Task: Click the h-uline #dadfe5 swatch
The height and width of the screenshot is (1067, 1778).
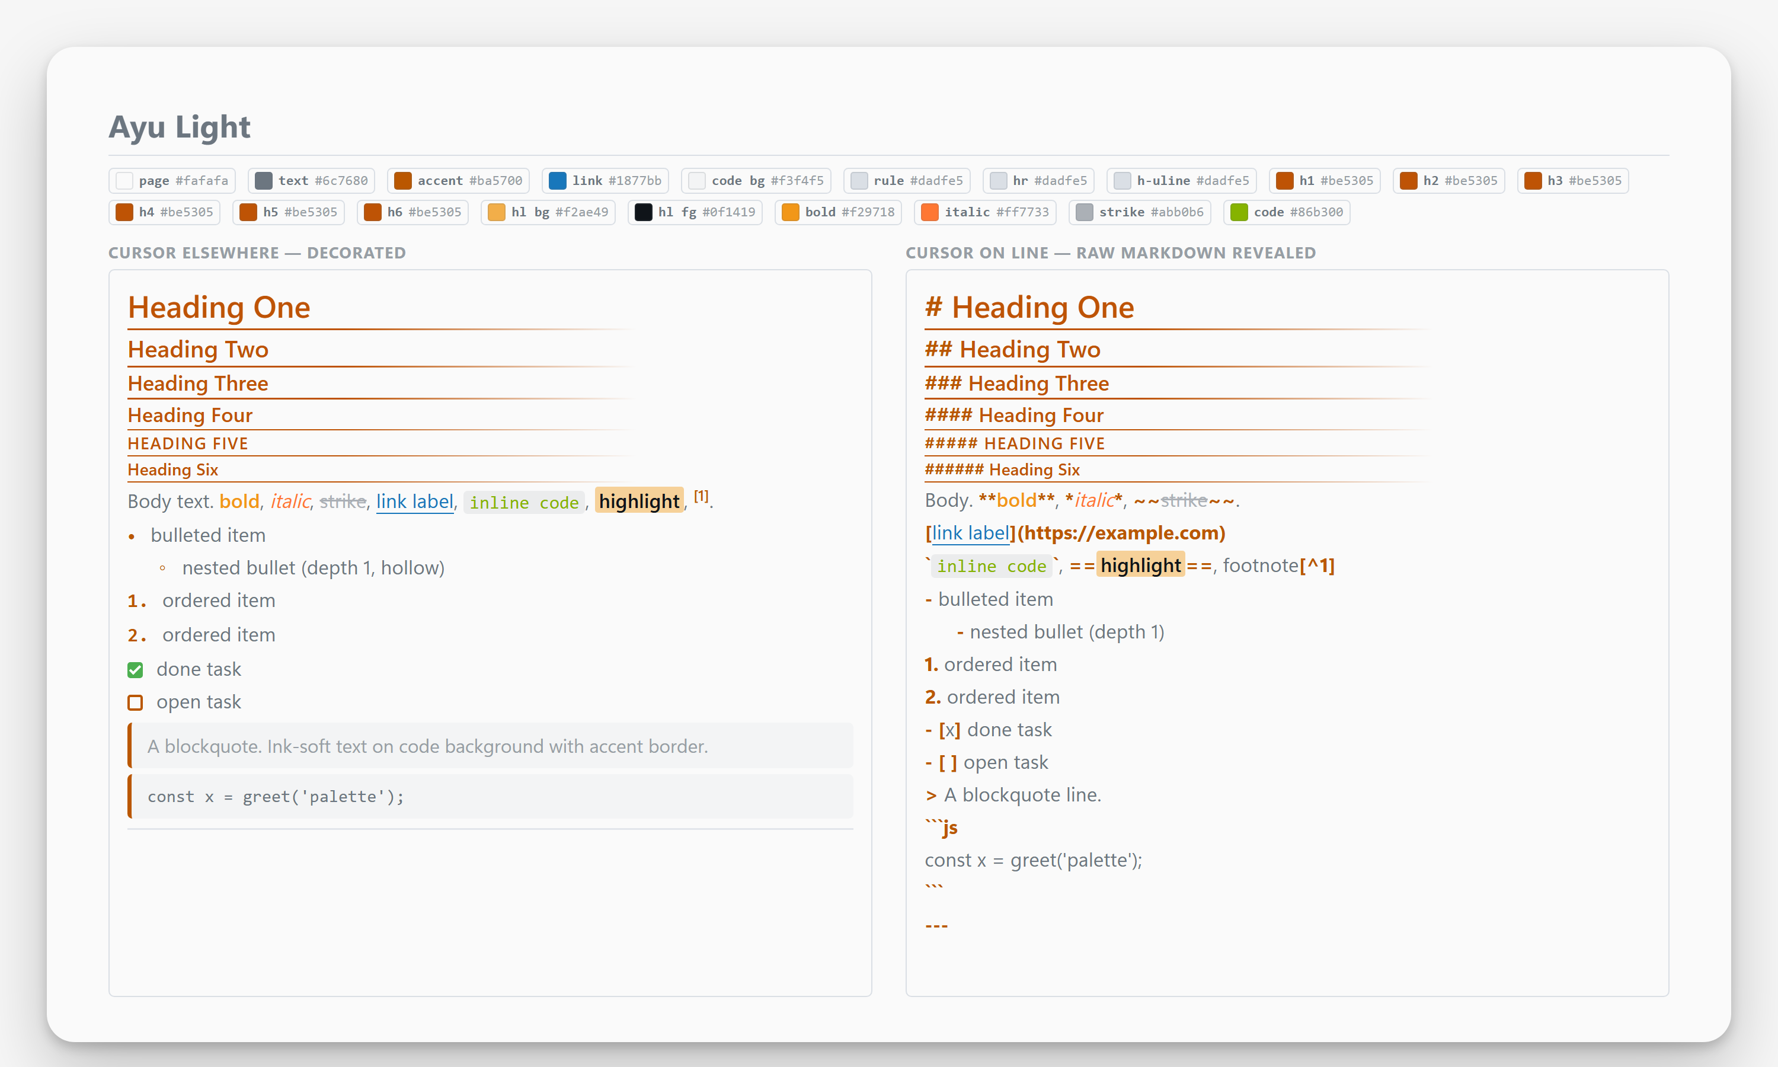Action: point(1182,180)
